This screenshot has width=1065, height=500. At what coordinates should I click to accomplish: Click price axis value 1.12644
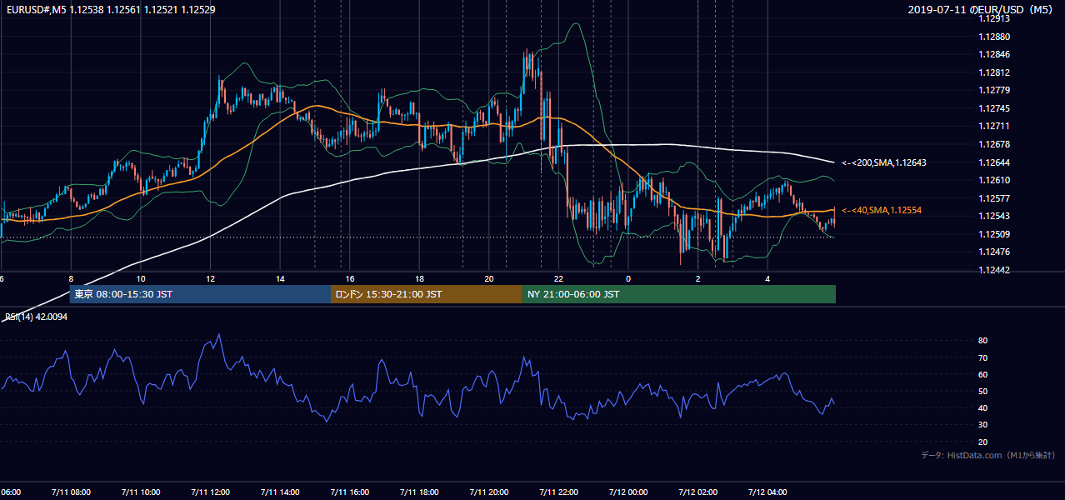[995, 162]
